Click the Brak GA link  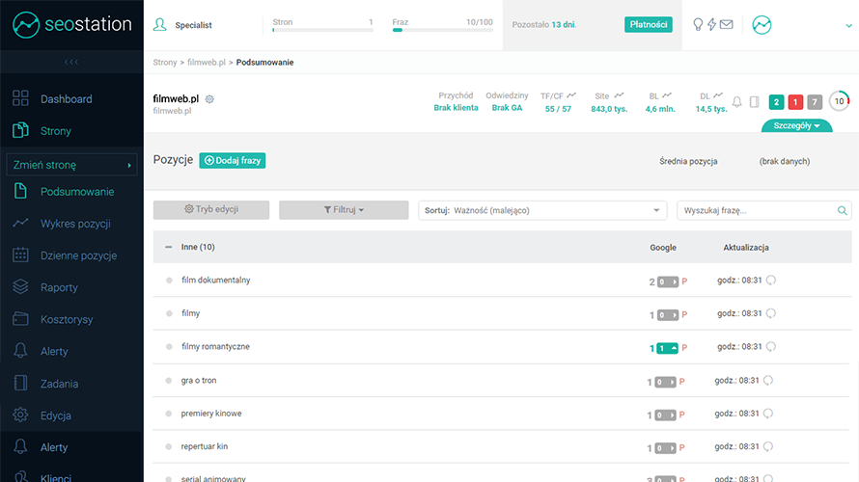coord(507,108)
